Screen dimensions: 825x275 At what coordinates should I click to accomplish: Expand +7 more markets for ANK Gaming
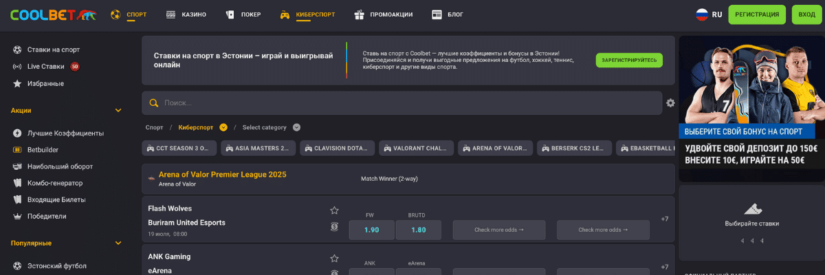tap(665, 267)
